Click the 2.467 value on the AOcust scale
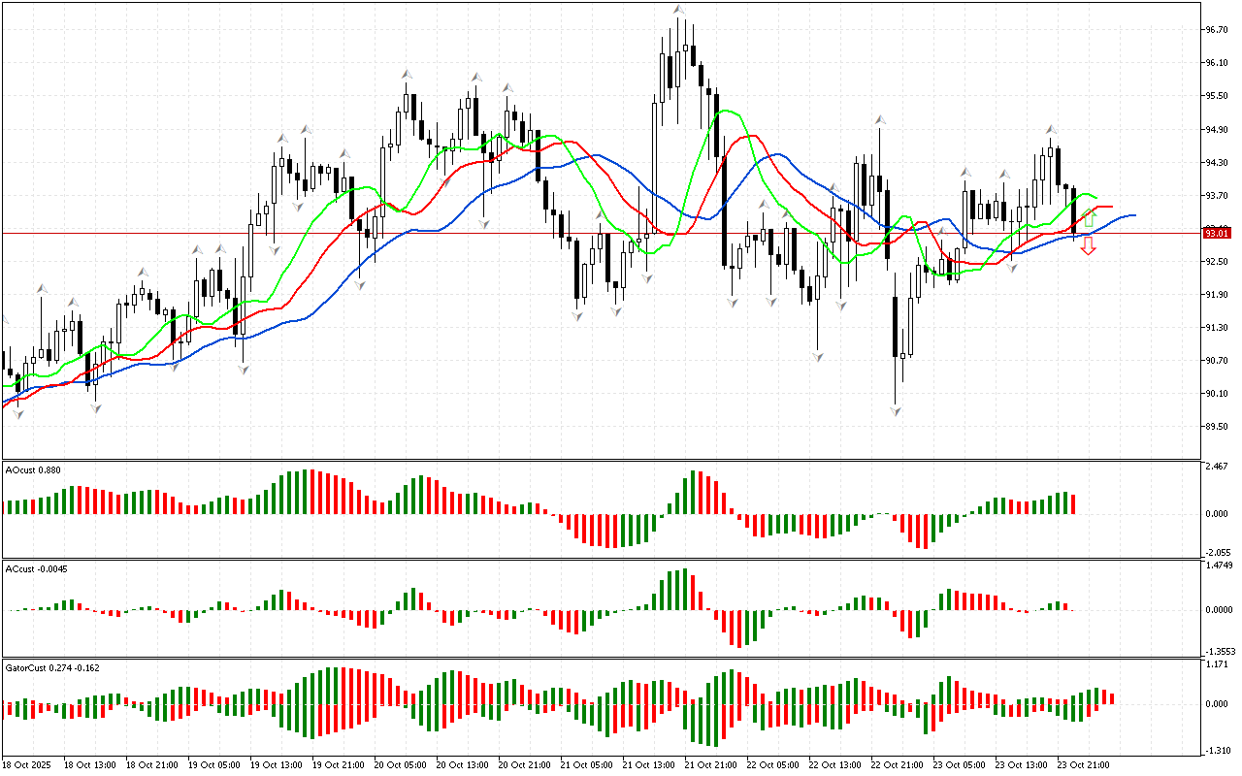The width and height of the screenshot is (1242, 776). (1216, 469)
